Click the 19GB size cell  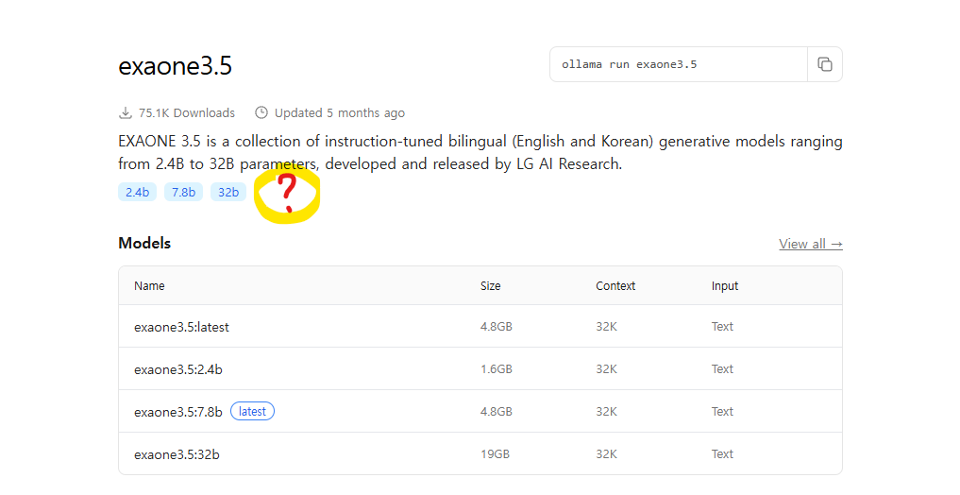tap(495, 454)
